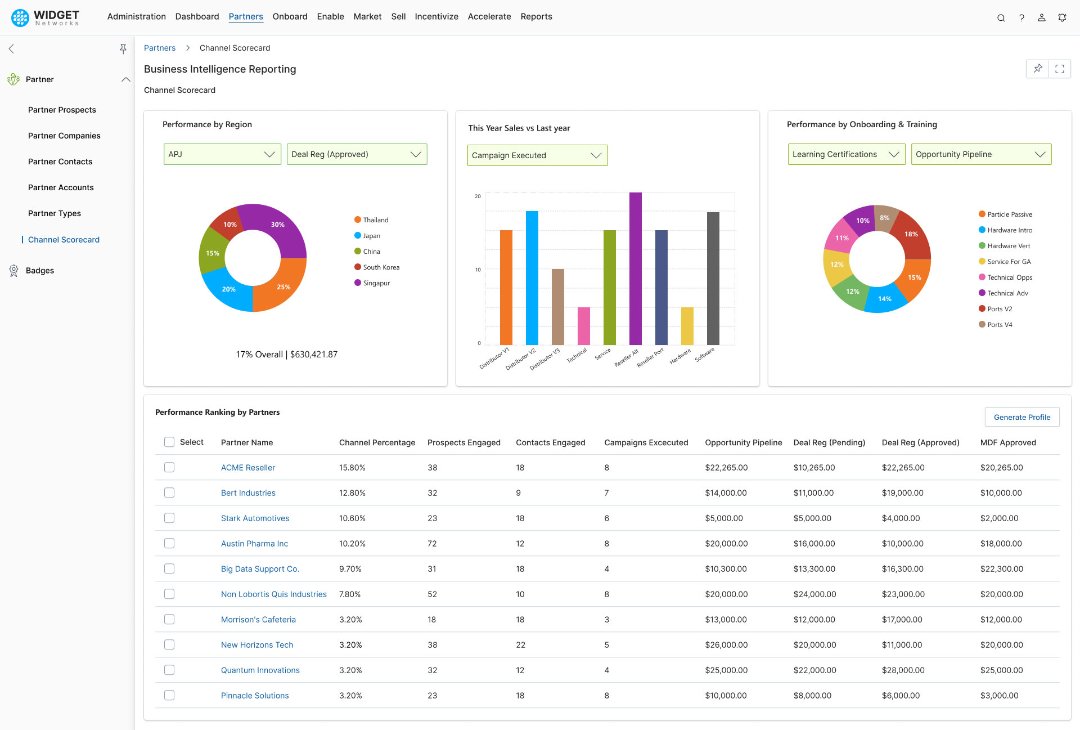Open the Reports menu

(536, 16)
